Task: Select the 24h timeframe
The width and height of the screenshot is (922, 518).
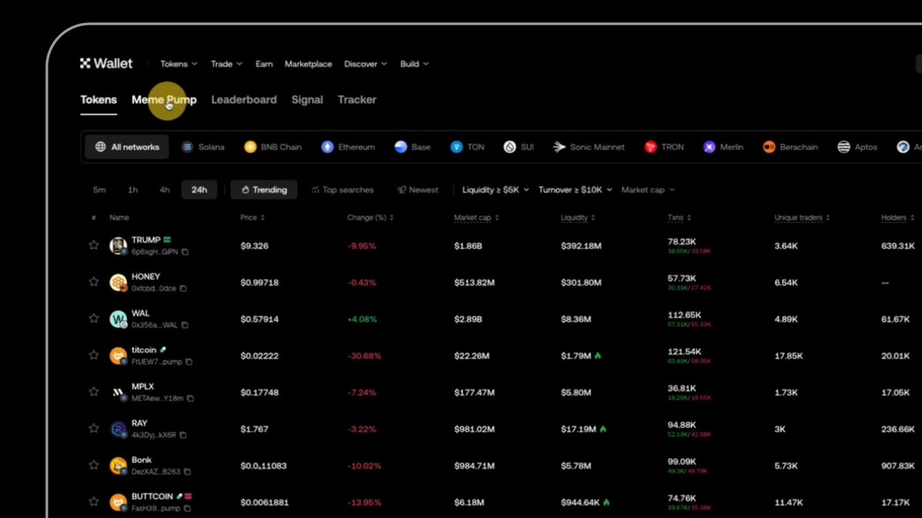Action: point(199,190)
